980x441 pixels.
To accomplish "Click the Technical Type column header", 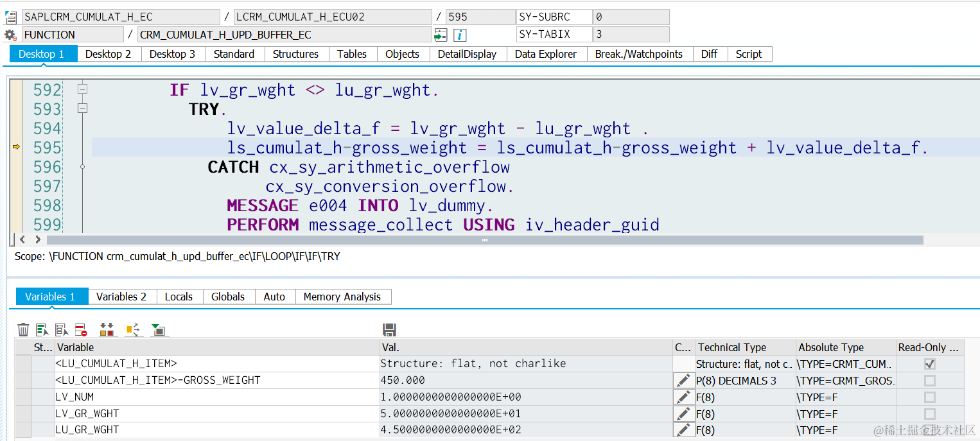I will click(x=746, y=347).
